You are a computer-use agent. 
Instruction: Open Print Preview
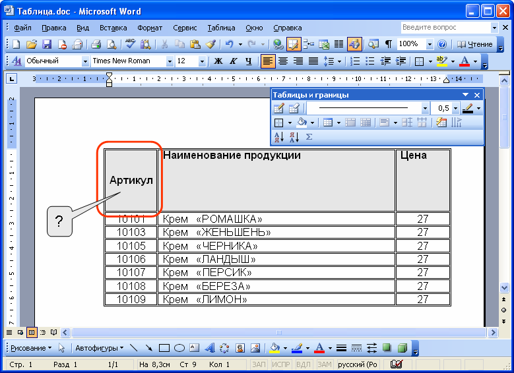[x=112, y=44]
